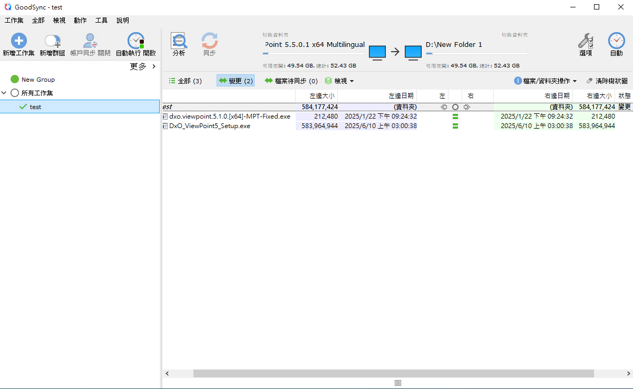Open the 工作集 menu
Viewport: 633px width, 389px height.
click(x=14, y=21)
